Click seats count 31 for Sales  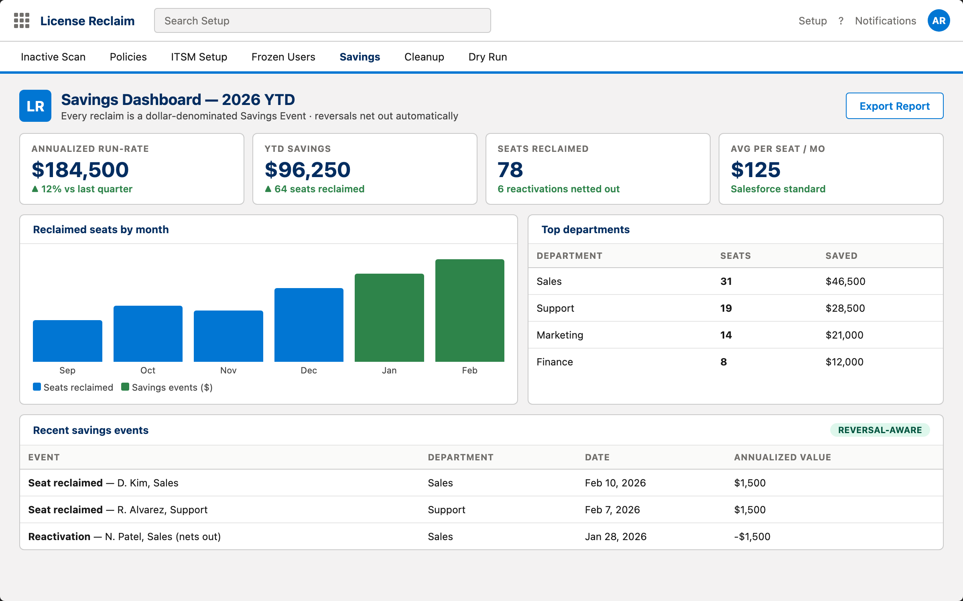tap(726, 281)
